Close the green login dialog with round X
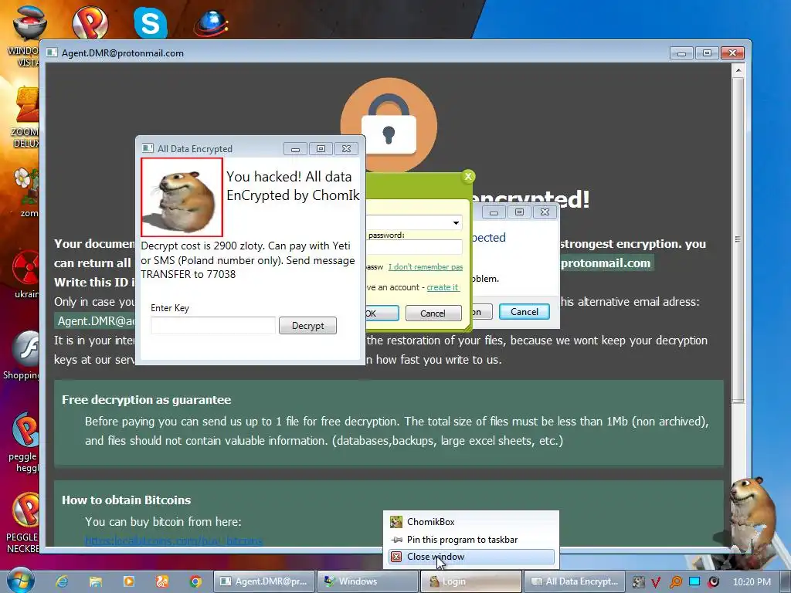Viewport: 791px width, 593px height. (x=468, y=176)
